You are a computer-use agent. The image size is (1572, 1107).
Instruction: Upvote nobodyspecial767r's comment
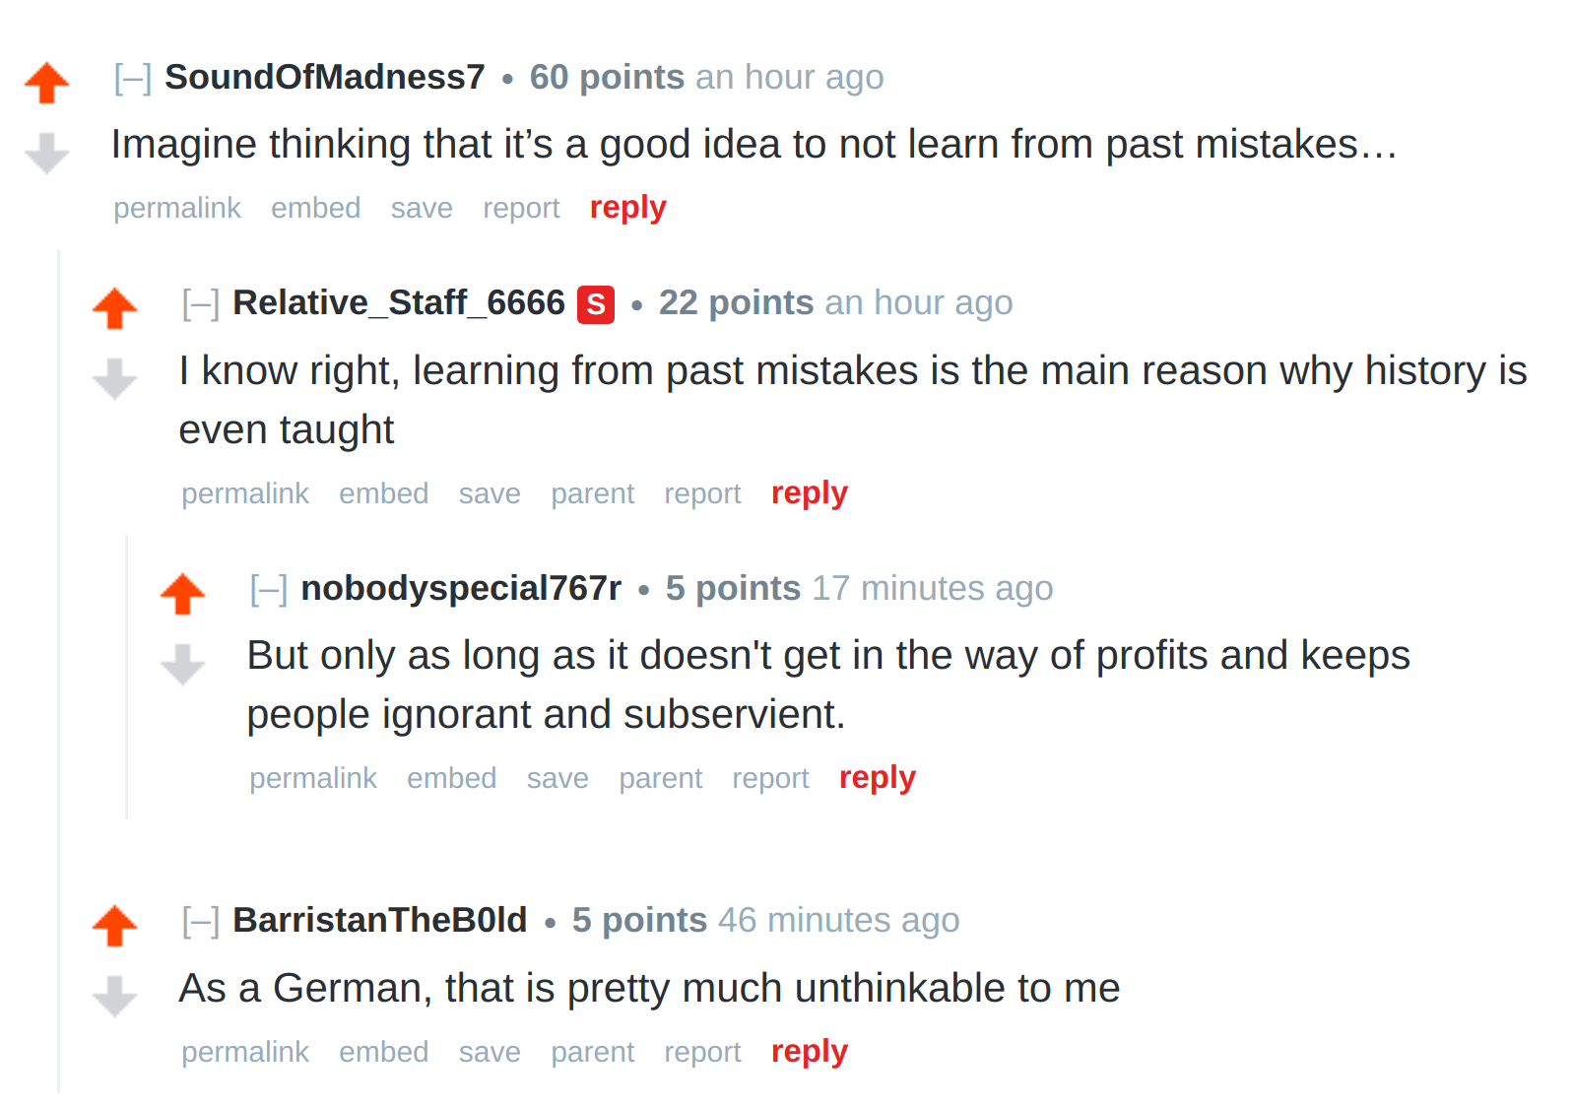(182, 594)
